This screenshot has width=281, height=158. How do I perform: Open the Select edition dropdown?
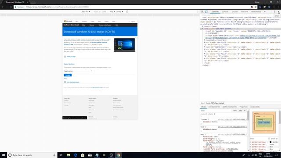(x=78, y=71)
